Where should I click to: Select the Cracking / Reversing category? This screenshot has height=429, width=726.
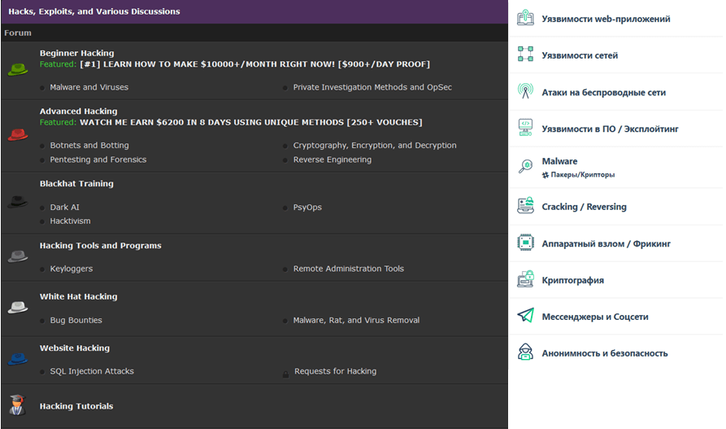[x=584, y=207]
